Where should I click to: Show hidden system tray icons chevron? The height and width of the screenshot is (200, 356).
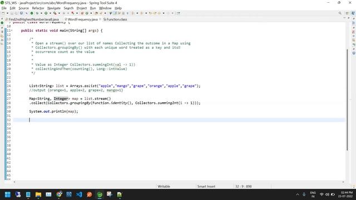pyautogui.click(x=298, y=194)
